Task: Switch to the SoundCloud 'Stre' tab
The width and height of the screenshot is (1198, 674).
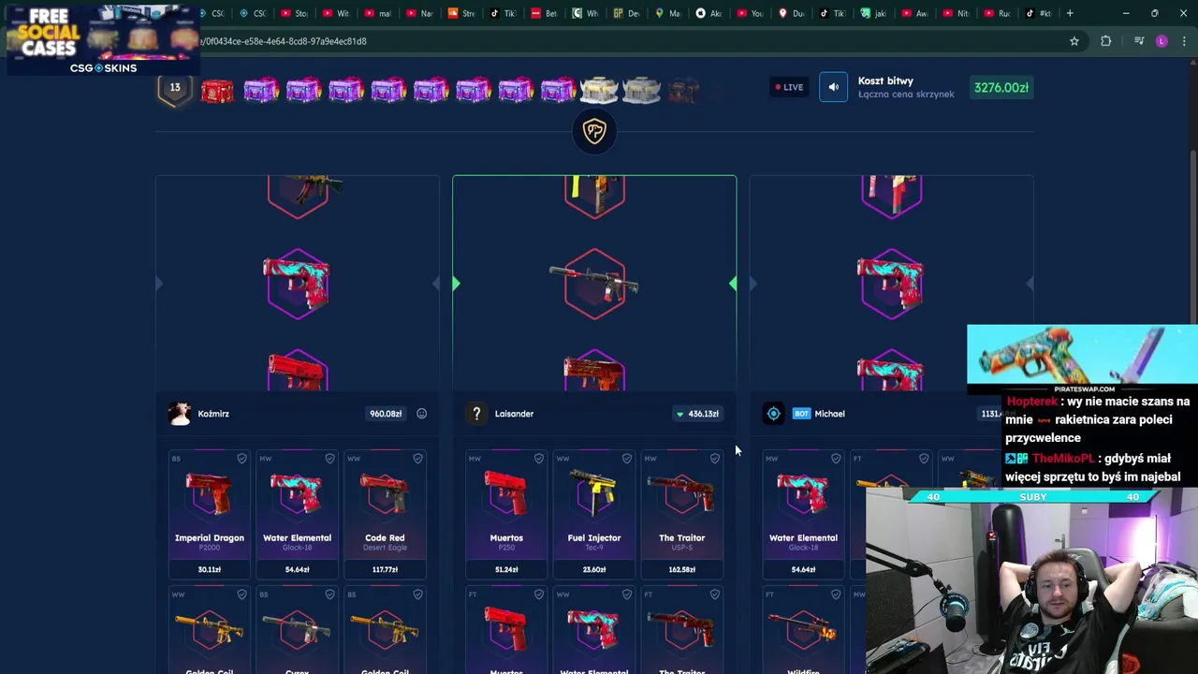Action: click(462, 13)
